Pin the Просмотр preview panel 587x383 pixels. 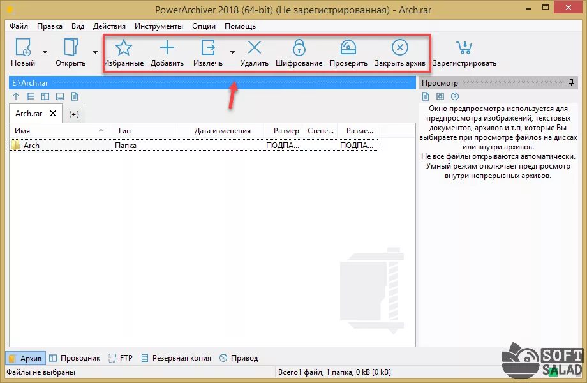pos(571,83)
